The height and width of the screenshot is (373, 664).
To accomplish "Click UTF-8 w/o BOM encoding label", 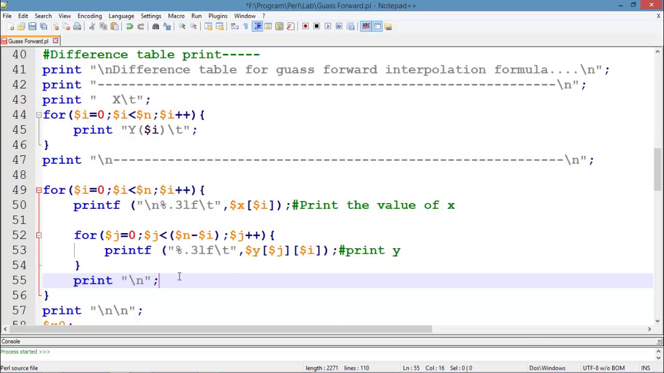I will click(x=603, y=368).
